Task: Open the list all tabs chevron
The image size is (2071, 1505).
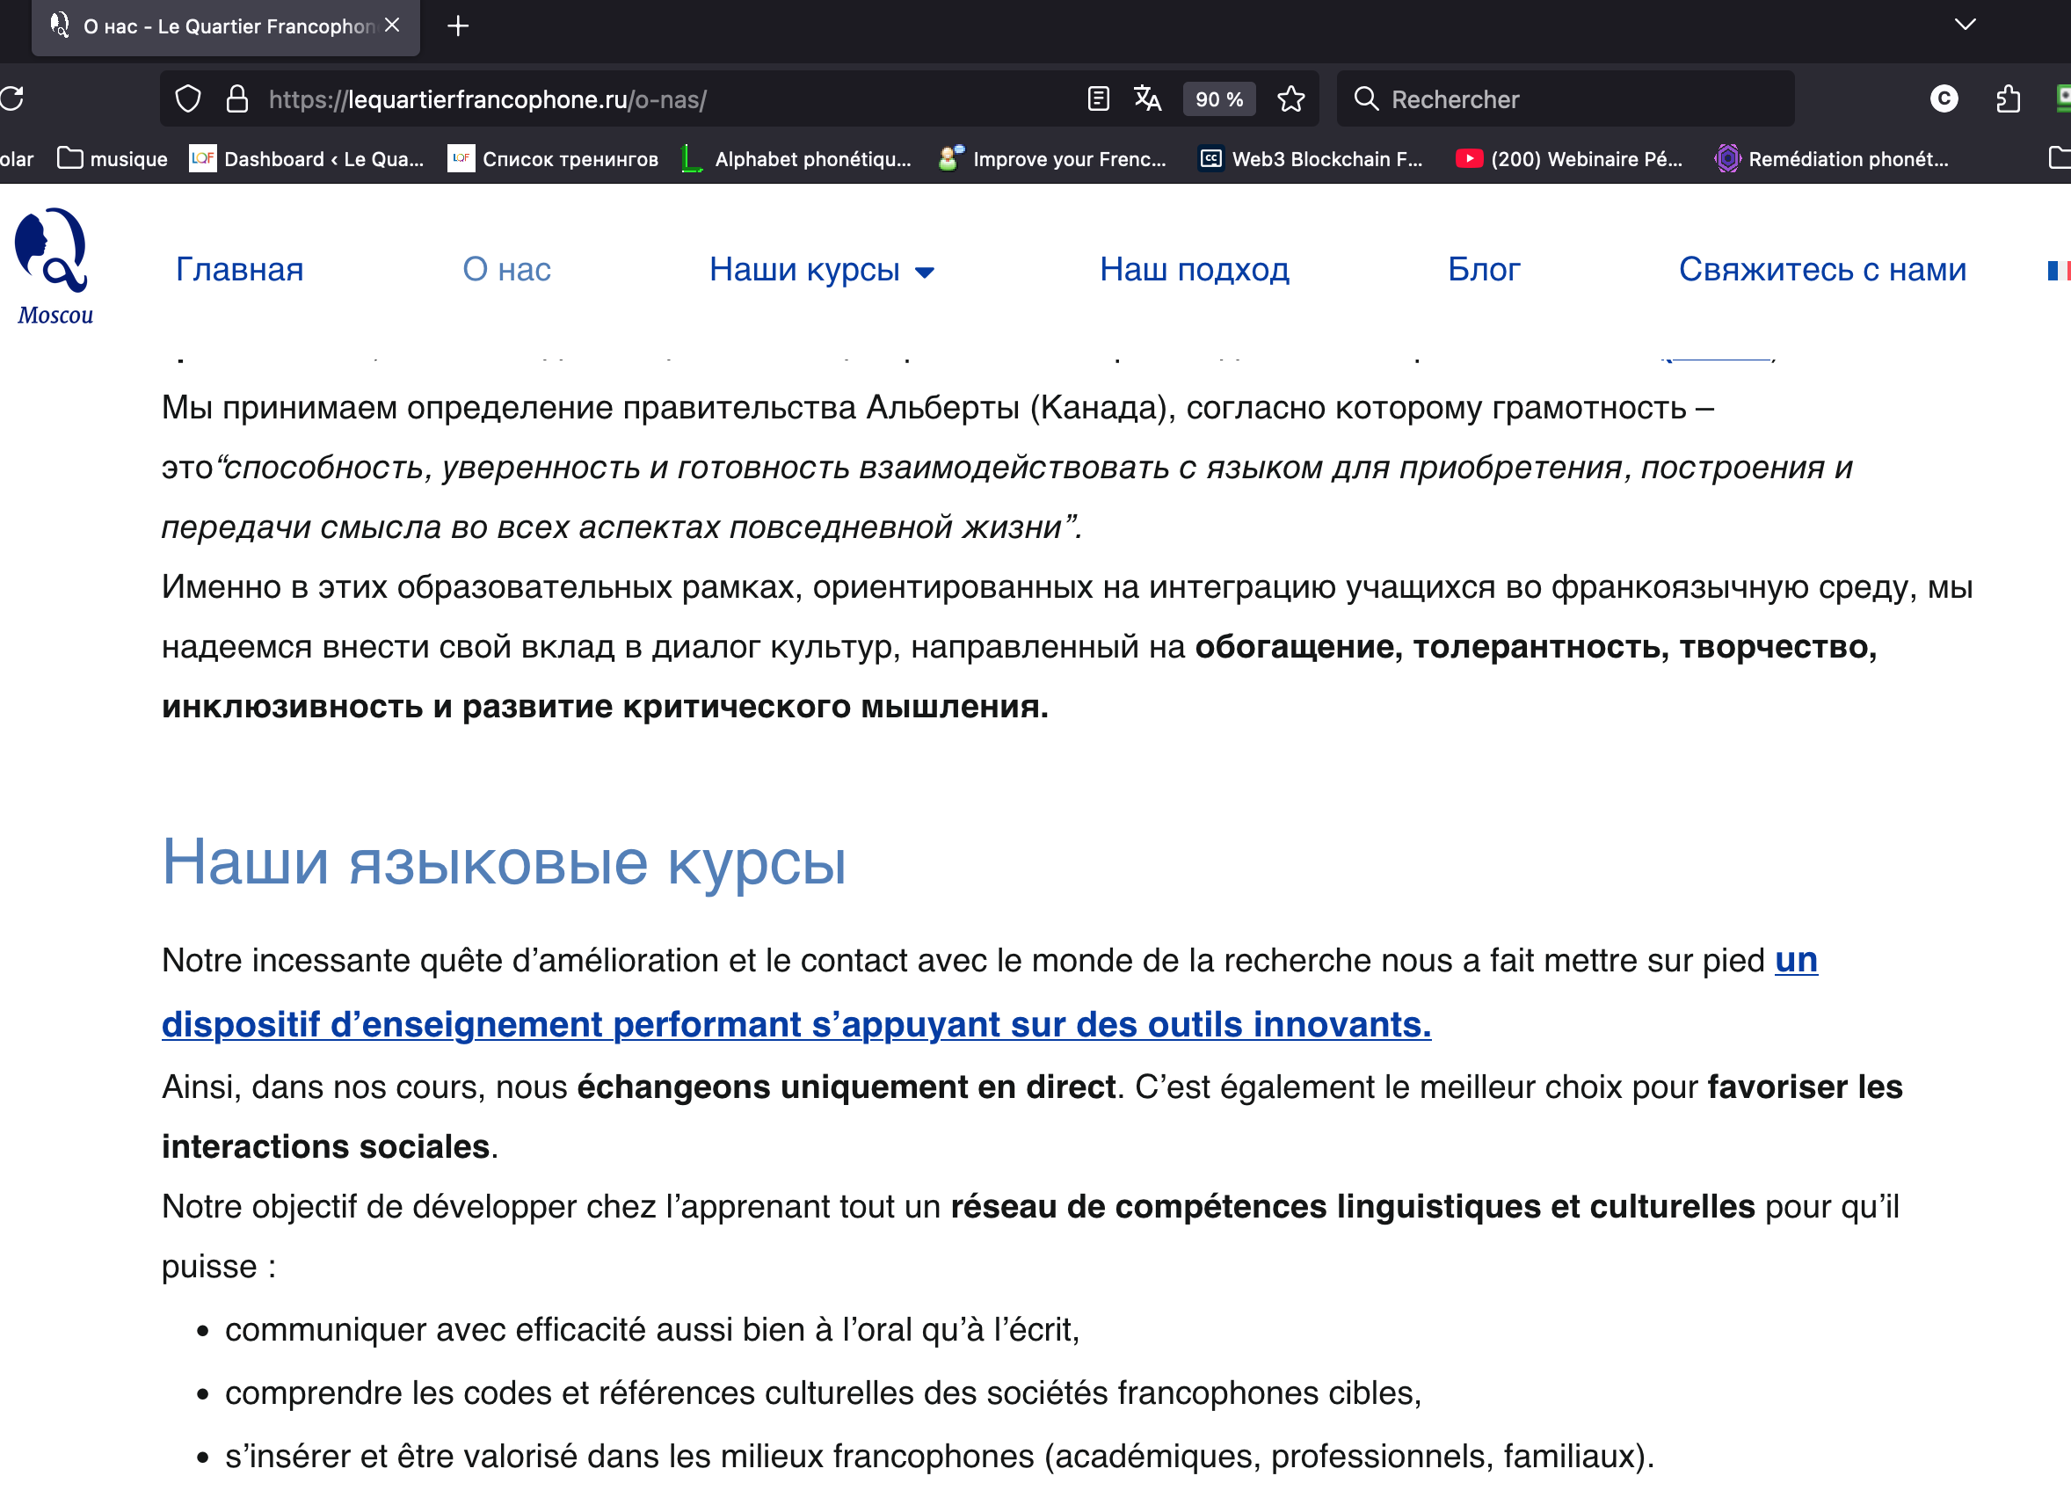Action: tap(1965, 25)
